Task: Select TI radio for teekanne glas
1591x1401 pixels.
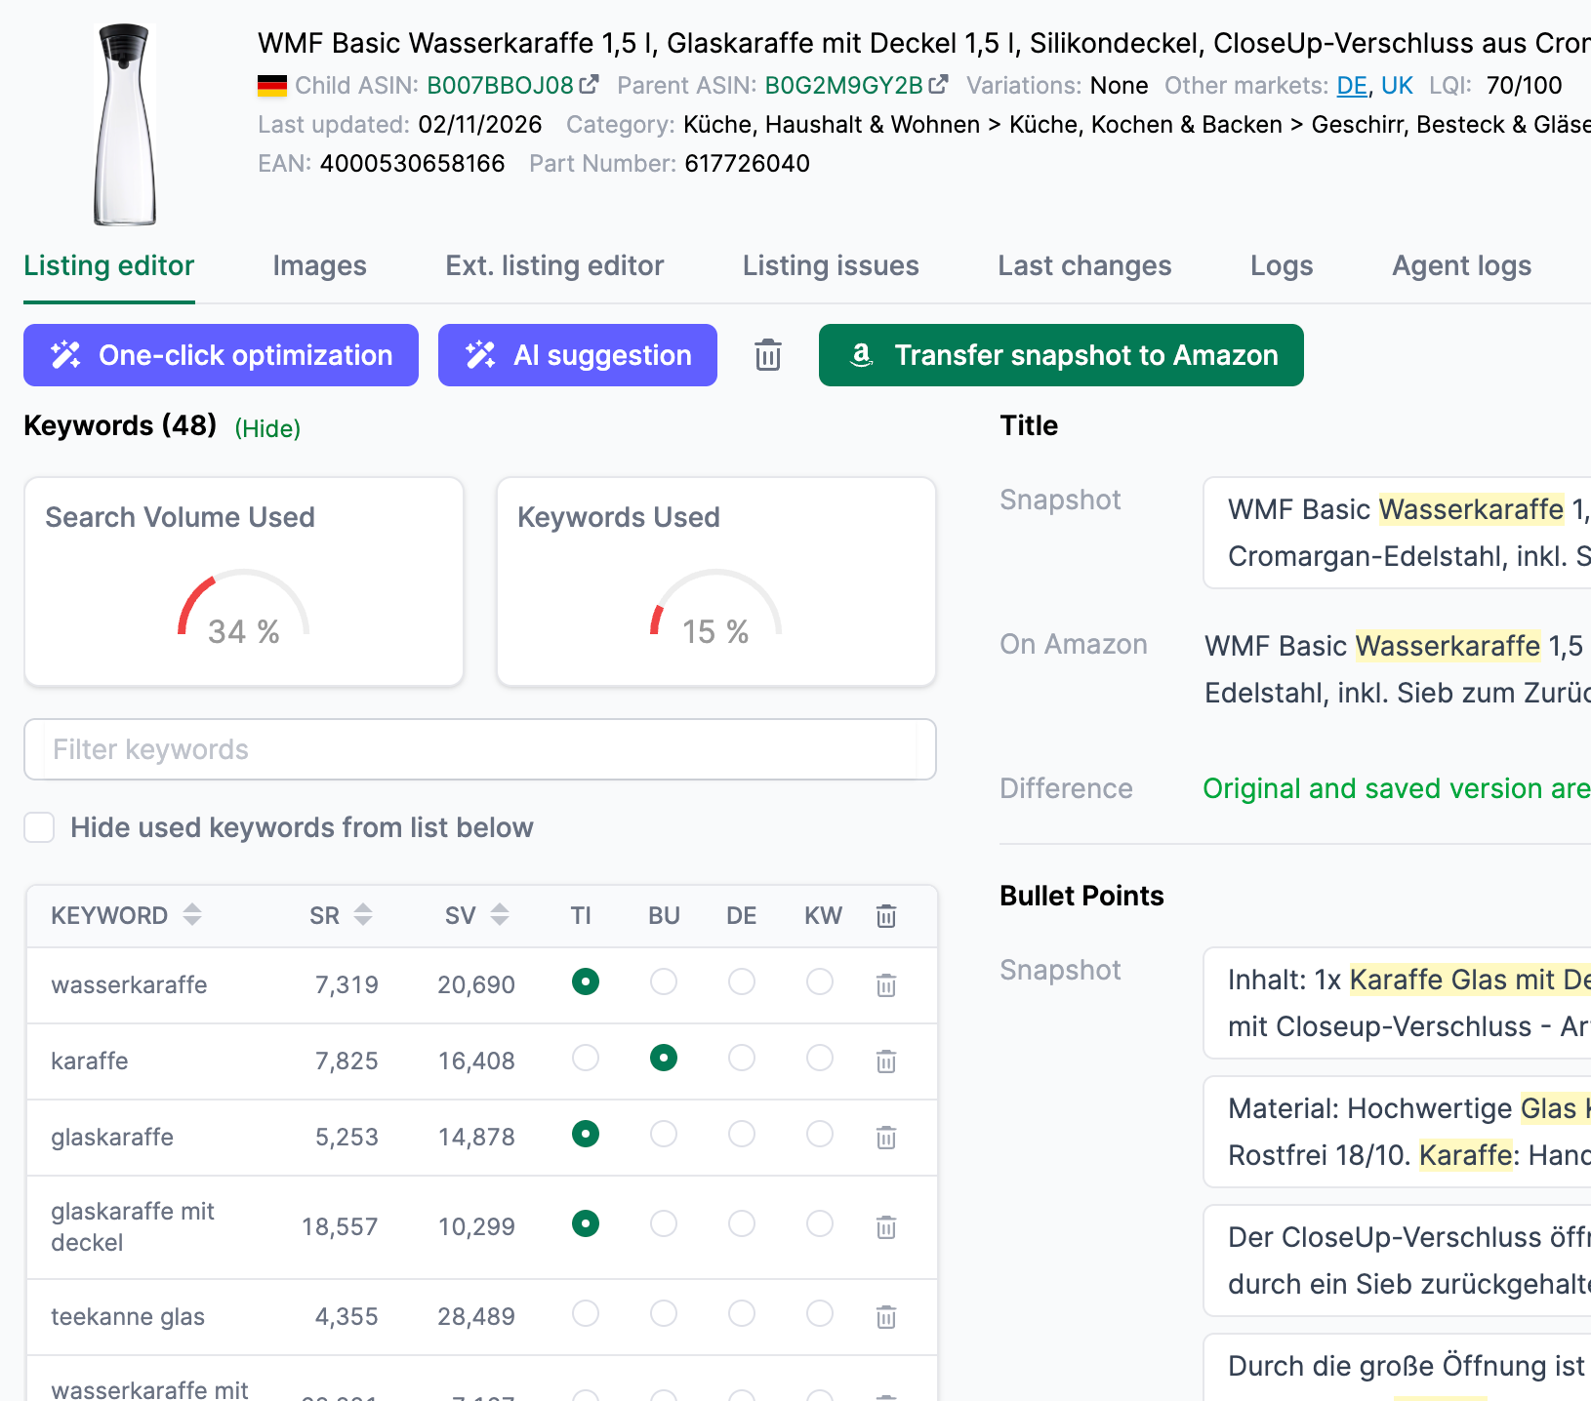Action: pos(586,1313)
